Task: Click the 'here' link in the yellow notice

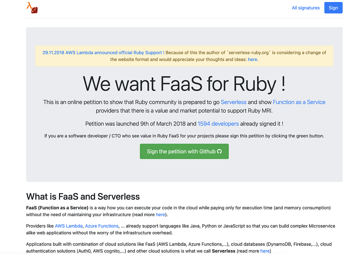Action: pyautogui.click(x=252, y=60)
